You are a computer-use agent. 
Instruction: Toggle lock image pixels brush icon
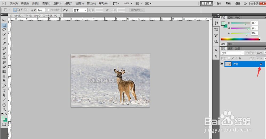point(232,58)
